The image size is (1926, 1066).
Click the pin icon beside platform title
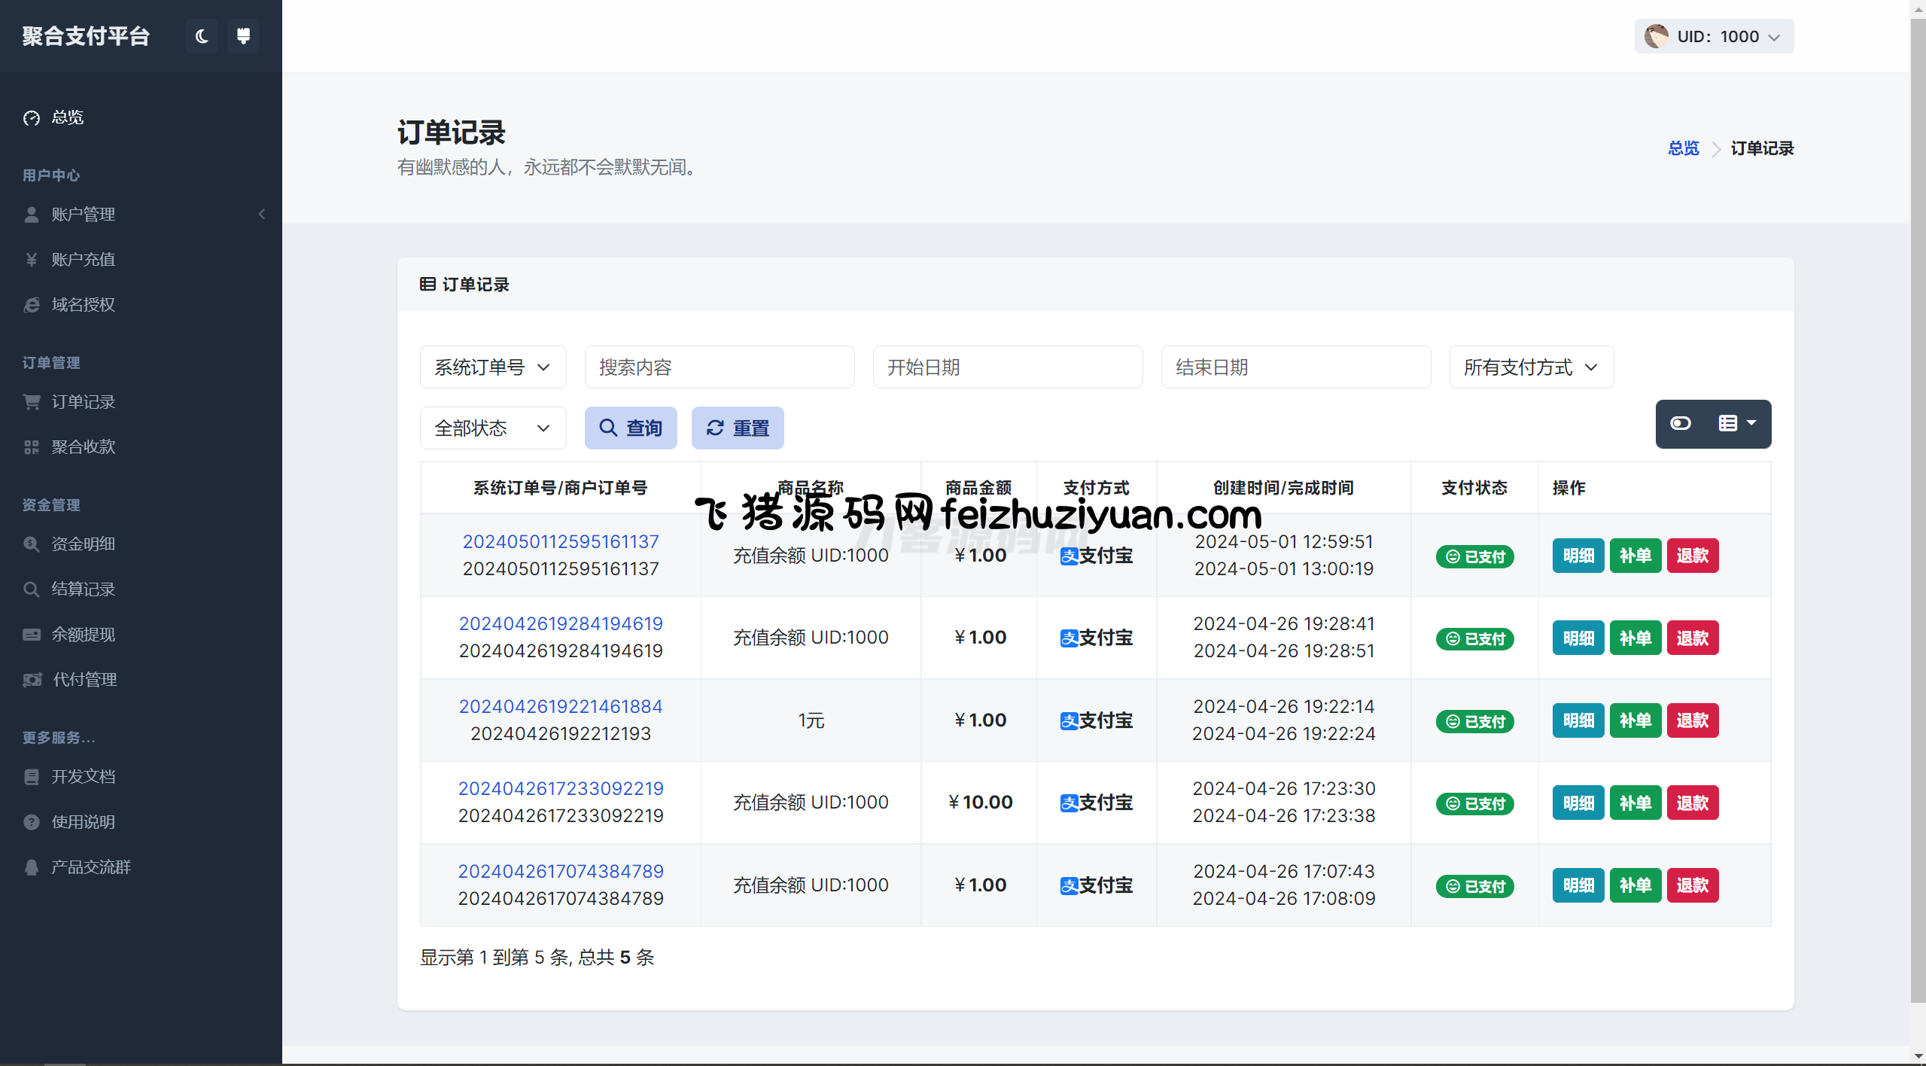[x=243, y=36]
